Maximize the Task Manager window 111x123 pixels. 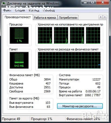(x=93, y=2)
